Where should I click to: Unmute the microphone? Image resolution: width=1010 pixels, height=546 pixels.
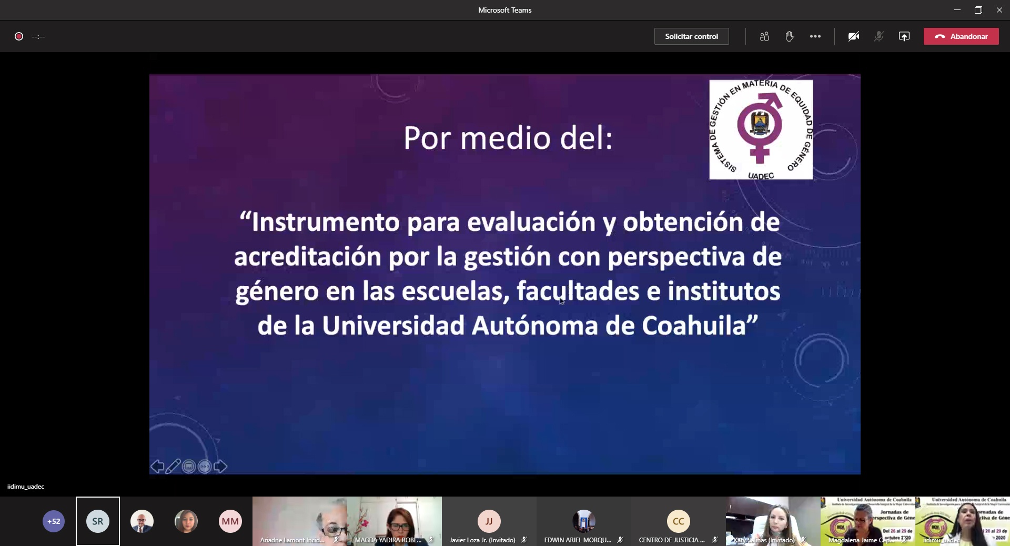(x=878, y=36)
